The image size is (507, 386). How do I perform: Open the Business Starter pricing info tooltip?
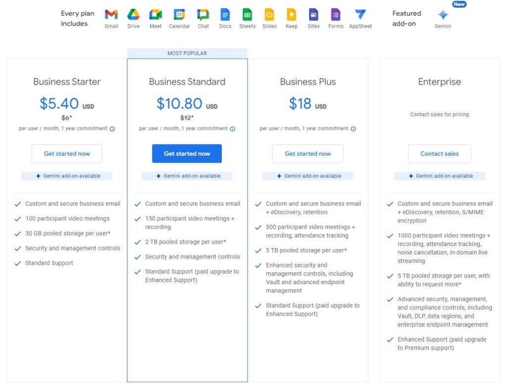click(x=112, y=129)
